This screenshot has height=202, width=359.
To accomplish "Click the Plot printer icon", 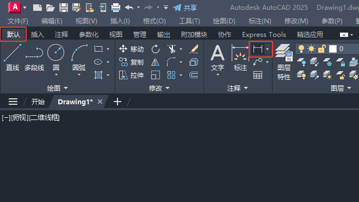I will click(116, 8).
